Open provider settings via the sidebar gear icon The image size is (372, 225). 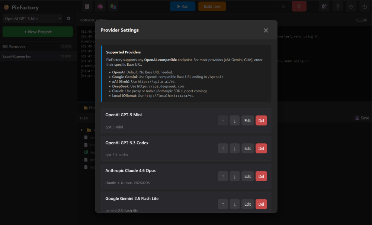coord(68,18)
